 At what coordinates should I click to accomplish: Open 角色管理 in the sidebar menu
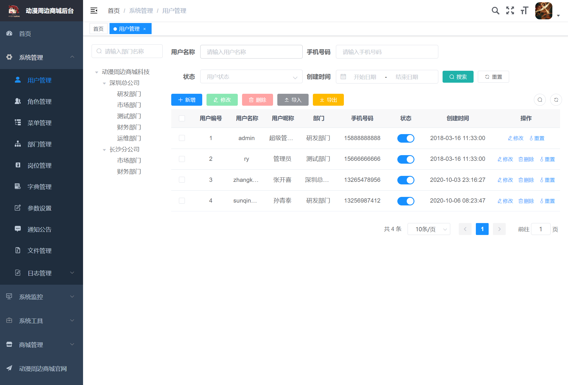tap(39, 101)
